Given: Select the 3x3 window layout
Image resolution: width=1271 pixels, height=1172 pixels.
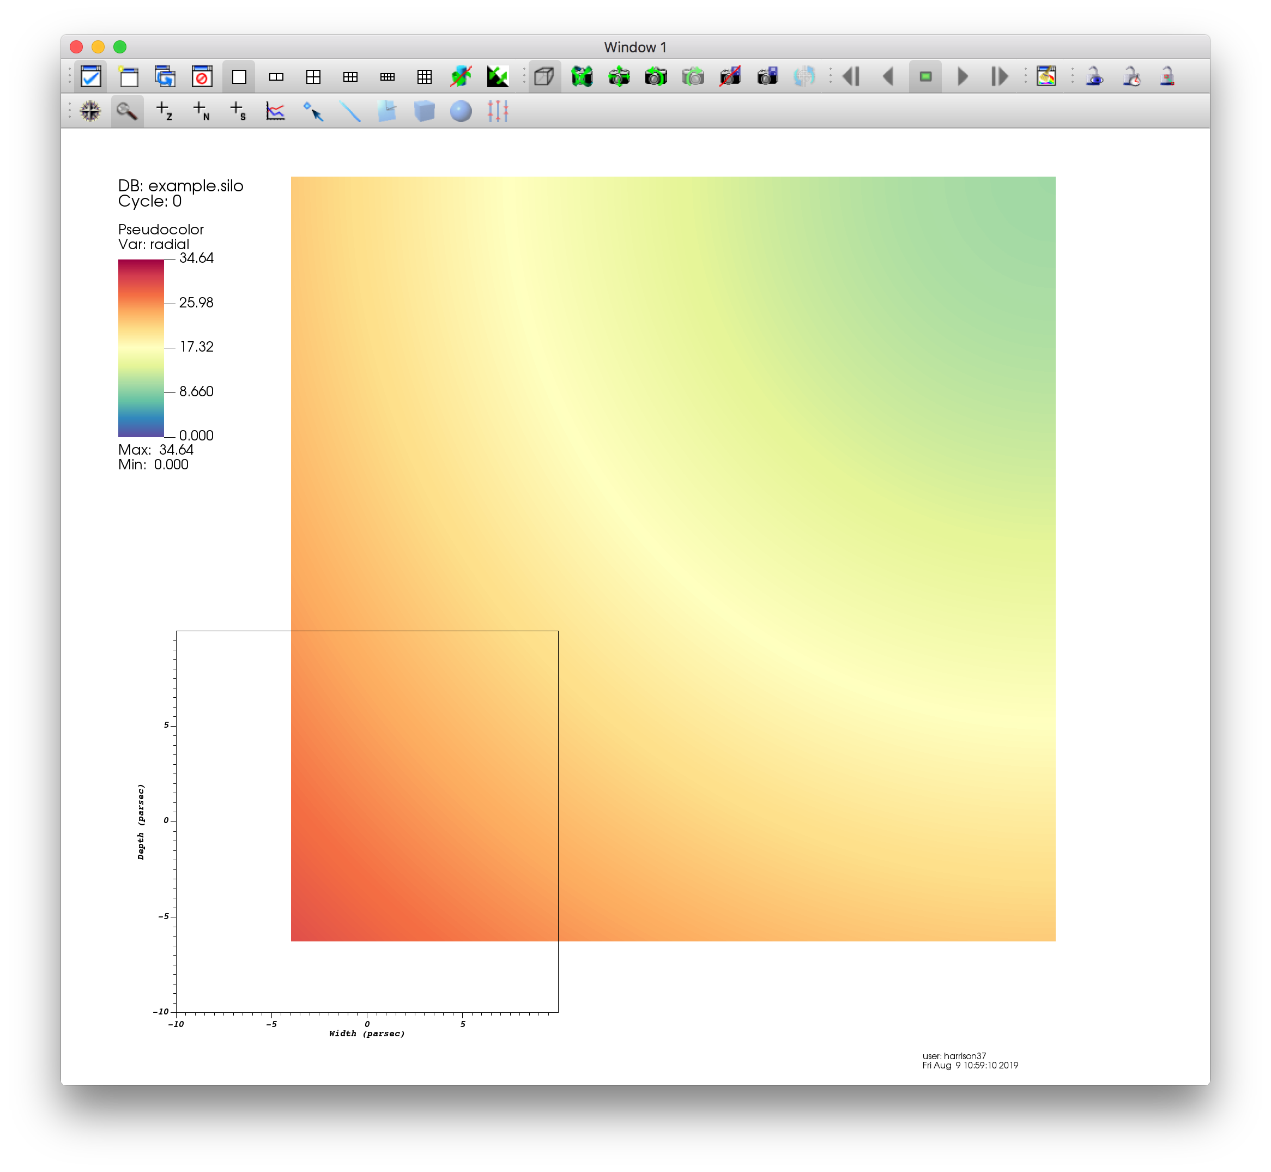Looking at the screenshot, I should coord(424,77).
